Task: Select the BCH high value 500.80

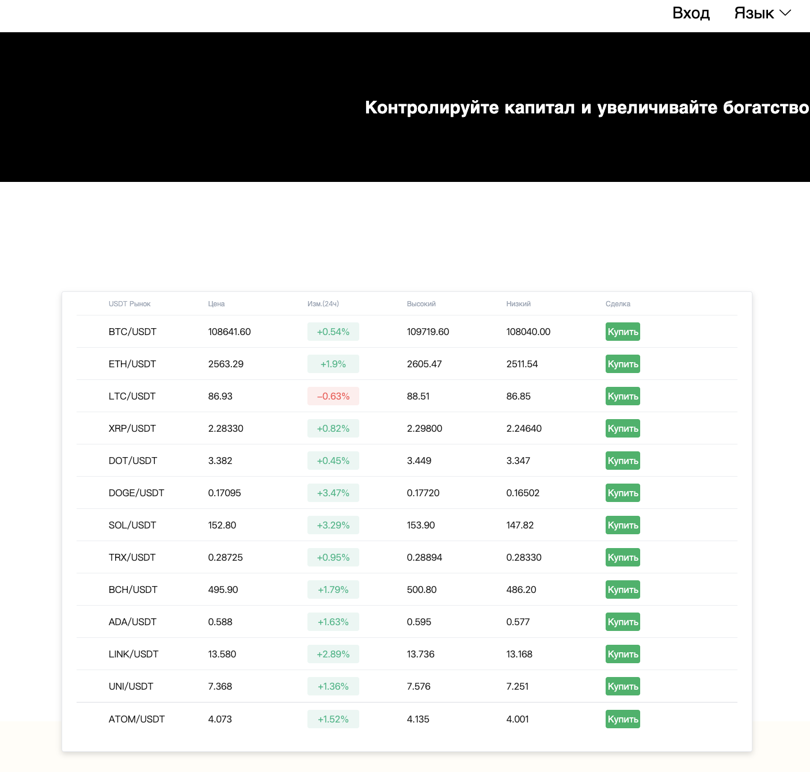Action: pyautogui.click(x=422, y=590)
